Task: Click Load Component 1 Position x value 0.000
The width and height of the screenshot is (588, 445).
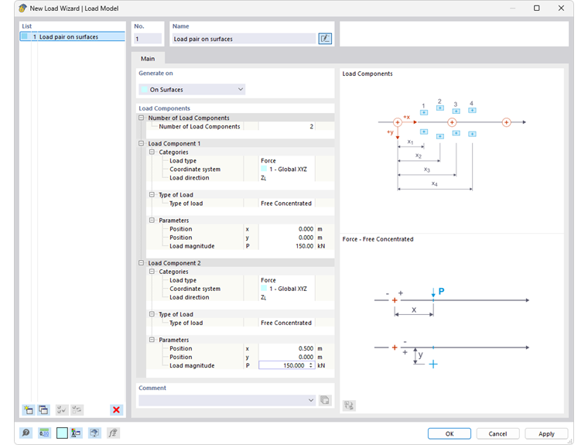Action: coord(287,229)
